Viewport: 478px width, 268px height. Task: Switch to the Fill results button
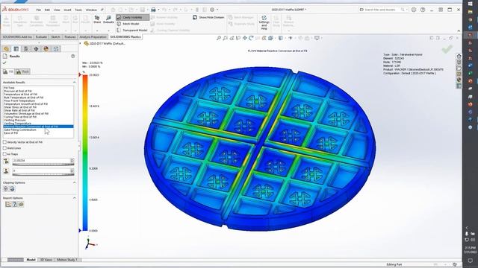click(8, 71)
